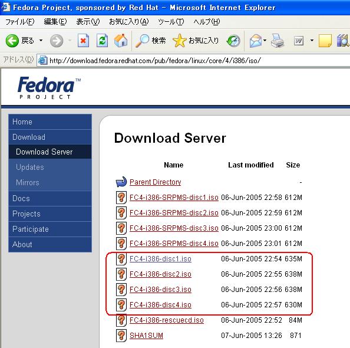Click the Mail envelope icon

256,41
